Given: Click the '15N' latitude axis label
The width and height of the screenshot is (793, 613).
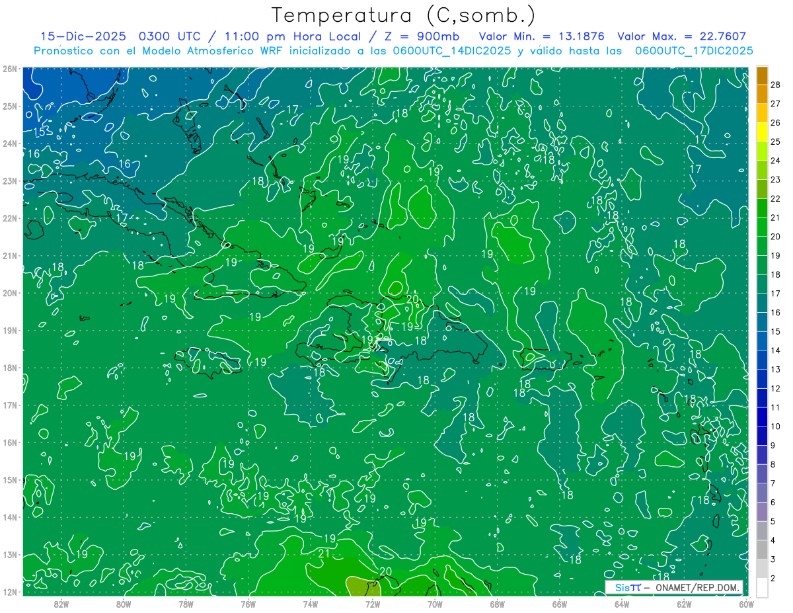Looking at the screenshot, I should 10,480.
